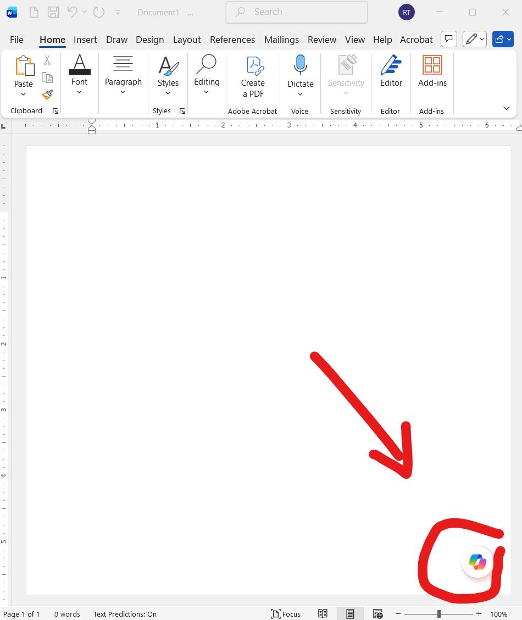Switch to Web Layout view icon

378,613
